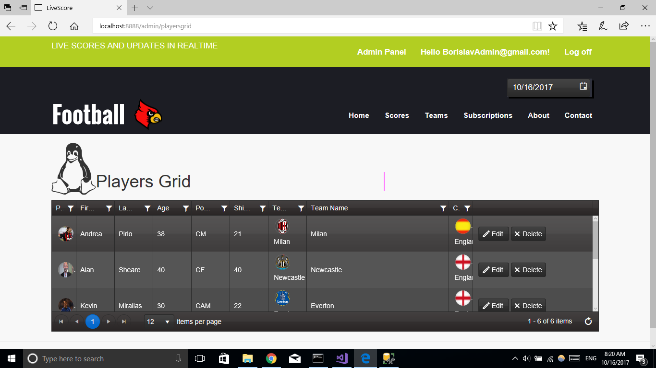Open the Team Name column filter
656x368 pixels.
click(443, 208)
